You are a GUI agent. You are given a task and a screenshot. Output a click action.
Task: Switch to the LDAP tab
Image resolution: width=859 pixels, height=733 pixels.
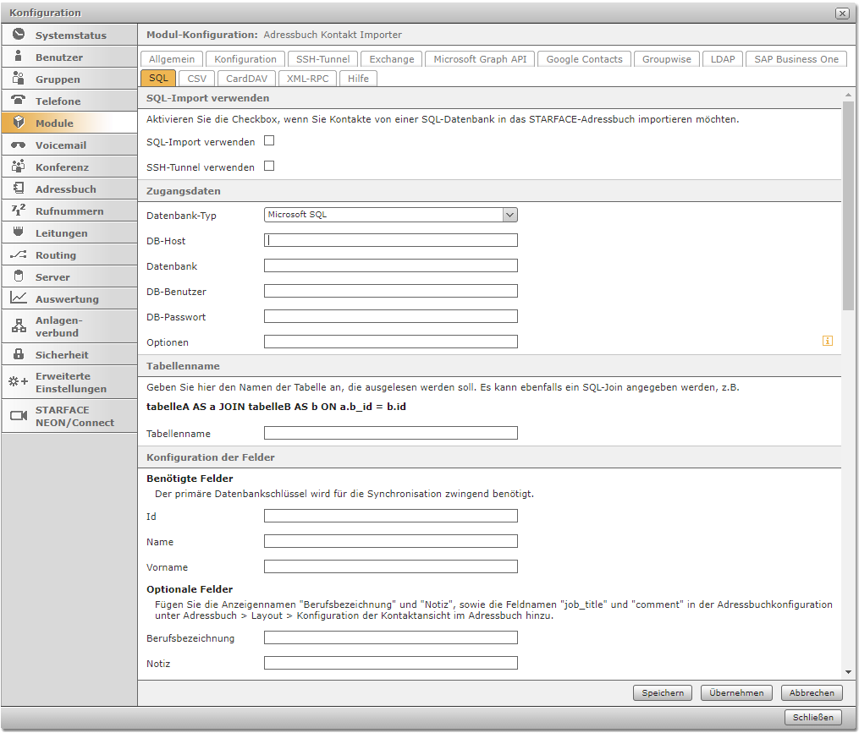click(x=723, y=59)
